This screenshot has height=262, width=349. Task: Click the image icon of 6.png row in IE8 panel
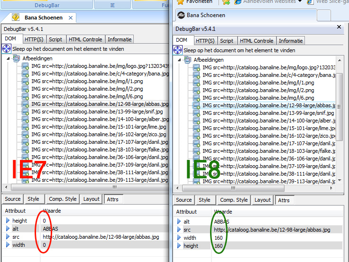click(x=196, y=98)
